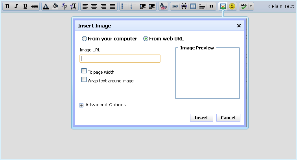297x160 pixels.
Task: Insert a numbered list
Action: pyautogui.click(x=133, y=6)
